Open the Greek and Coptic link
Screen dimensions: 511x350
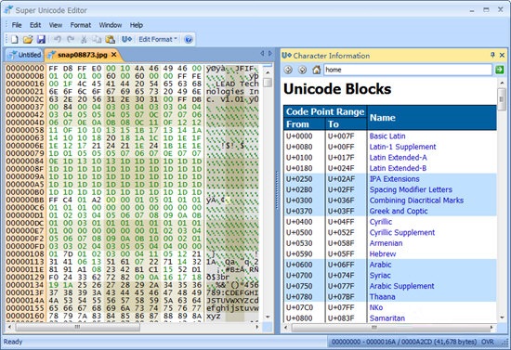[399, 211]
